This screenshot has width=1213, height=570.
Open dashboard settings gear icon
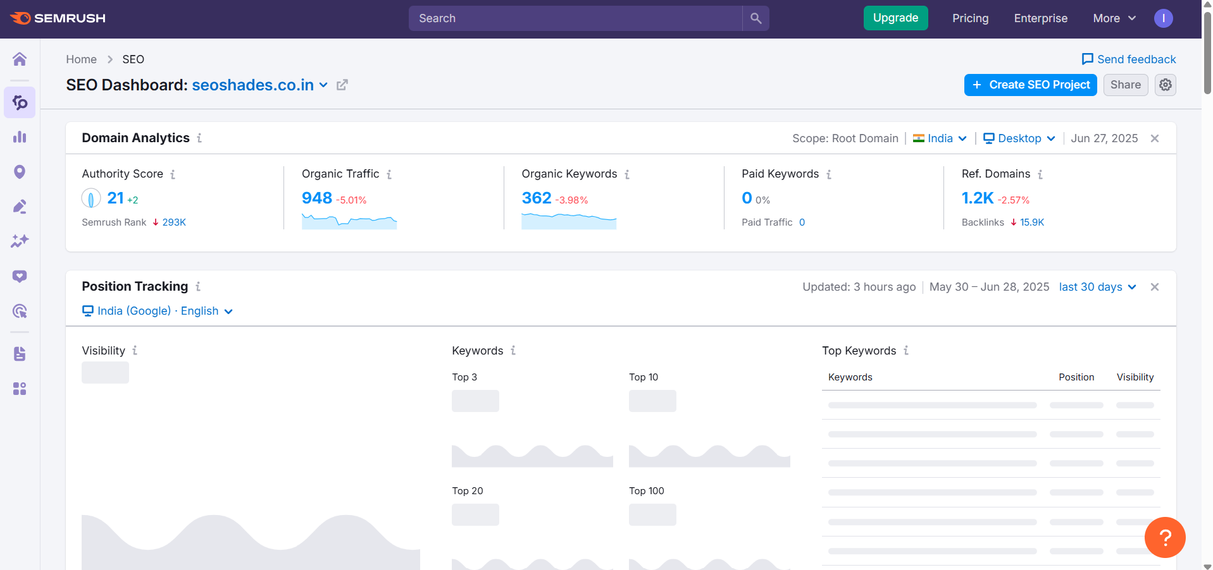click(1166, 85)
